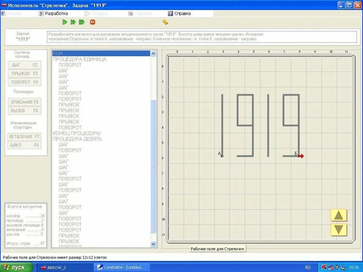Click the Kaspersky K tray icon
Viewport: 363px width, 272px height.
324,267
